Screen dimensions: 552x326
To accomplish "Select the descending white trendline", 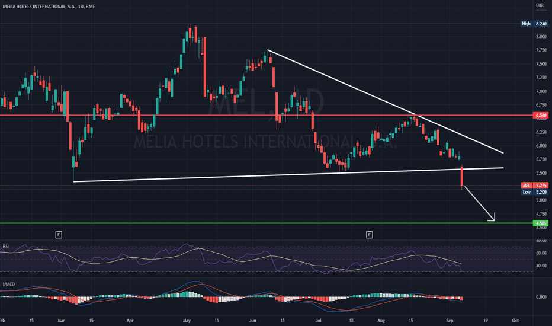I will click(386, 101).
